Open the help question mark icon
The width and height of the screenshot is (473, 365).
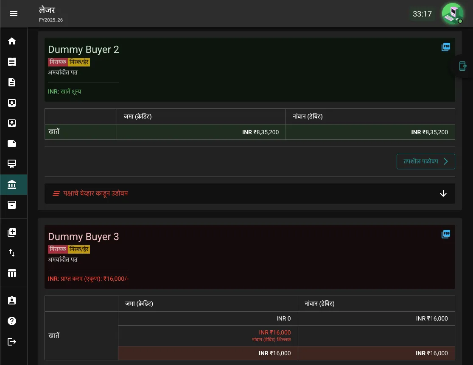tap(12, 321)
